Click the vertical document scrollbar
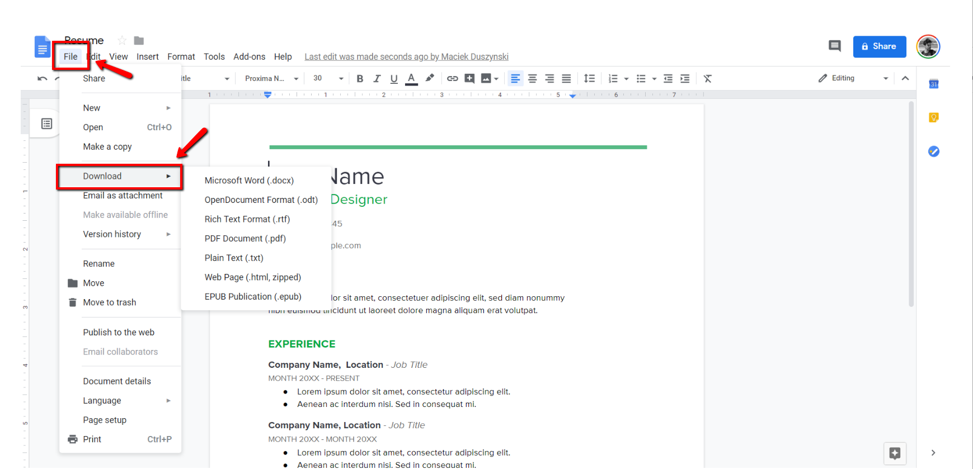 point(911,204)
